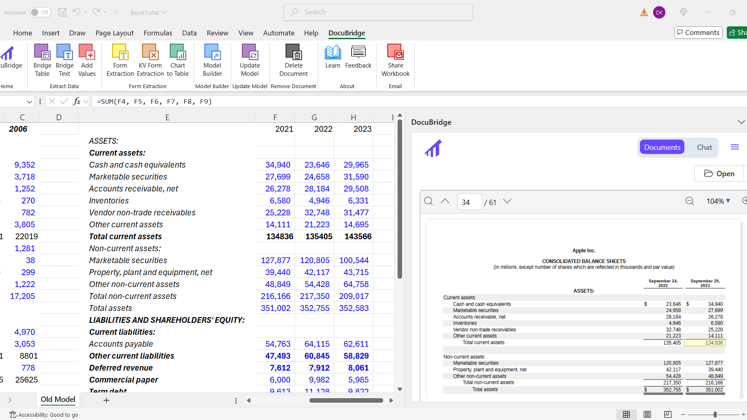Click the DK account avatar
The height and width of the screenshot is (420, 747).
659,12
